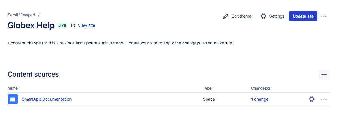Viewport: 340px width, 126px height.
Task: Add a content source with the plus icon
Action: tap(324, 74)
